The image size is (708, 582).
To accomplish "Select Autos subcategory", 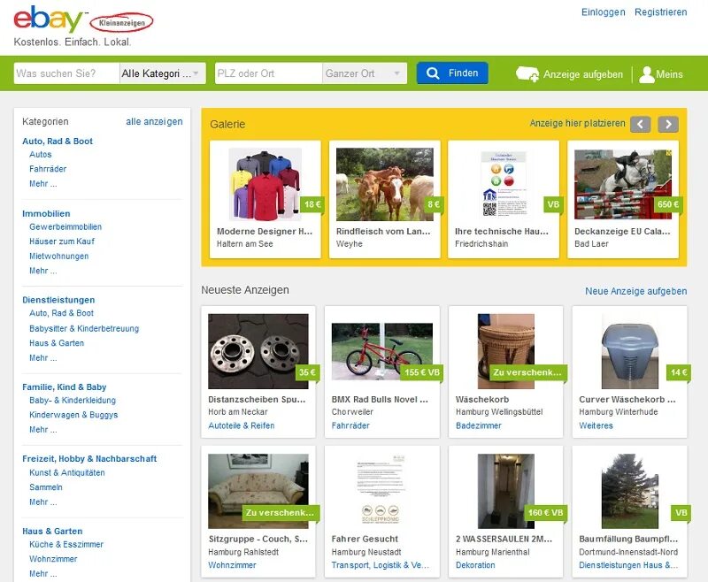I will pyautogui.click(x=40, y=154).
